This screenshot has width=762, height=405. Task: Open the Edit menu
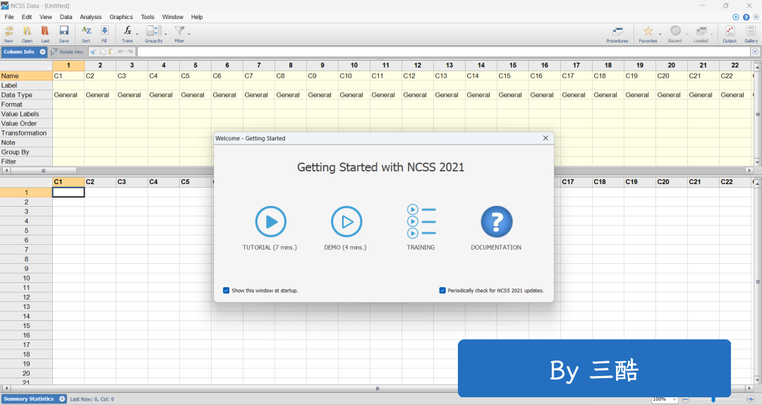(x=27, y=17)
